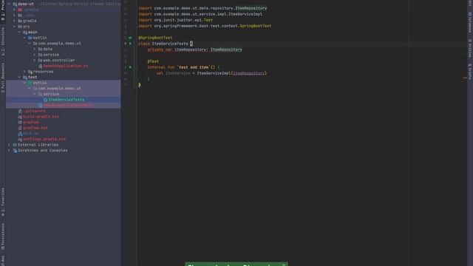
Task: Click the build.gradle.kts file icon
Action: 20,117
